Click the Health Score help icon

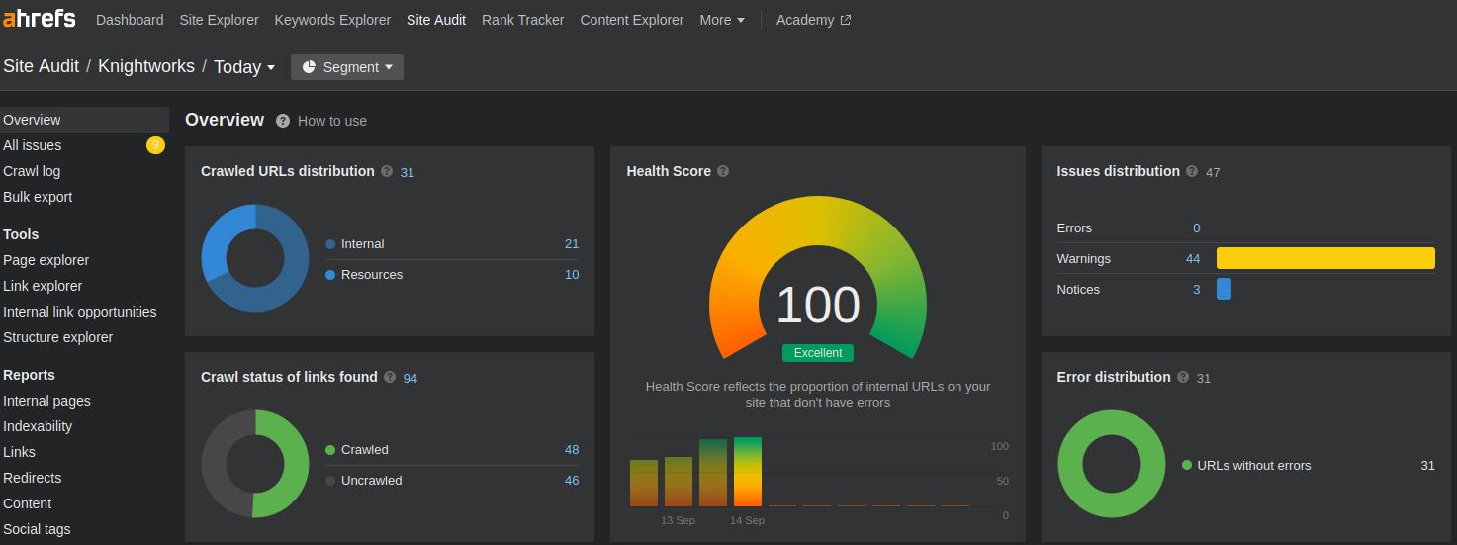pos(723,171)
